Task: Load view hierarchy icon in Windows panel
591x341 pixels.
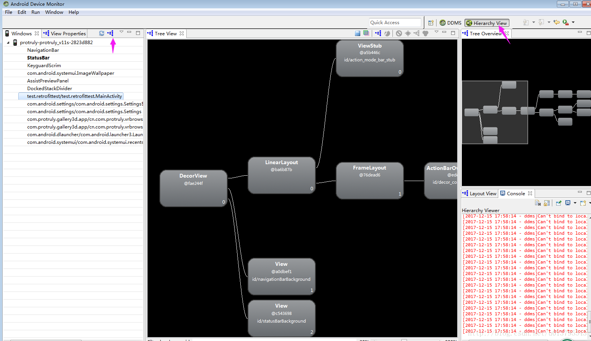Action: (x=110, y=33)
